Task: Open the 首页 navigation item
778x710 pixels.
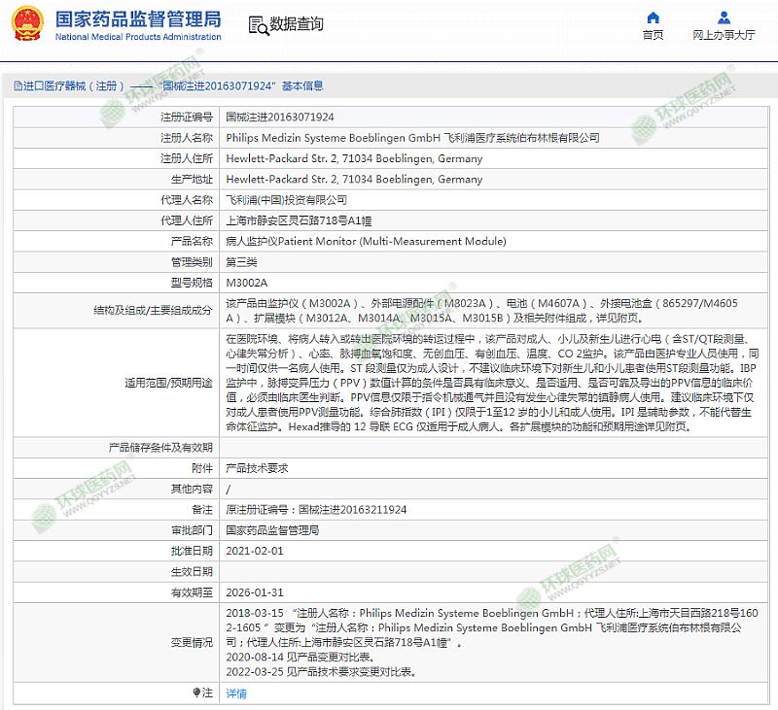Action: click(x=653, y=35)
